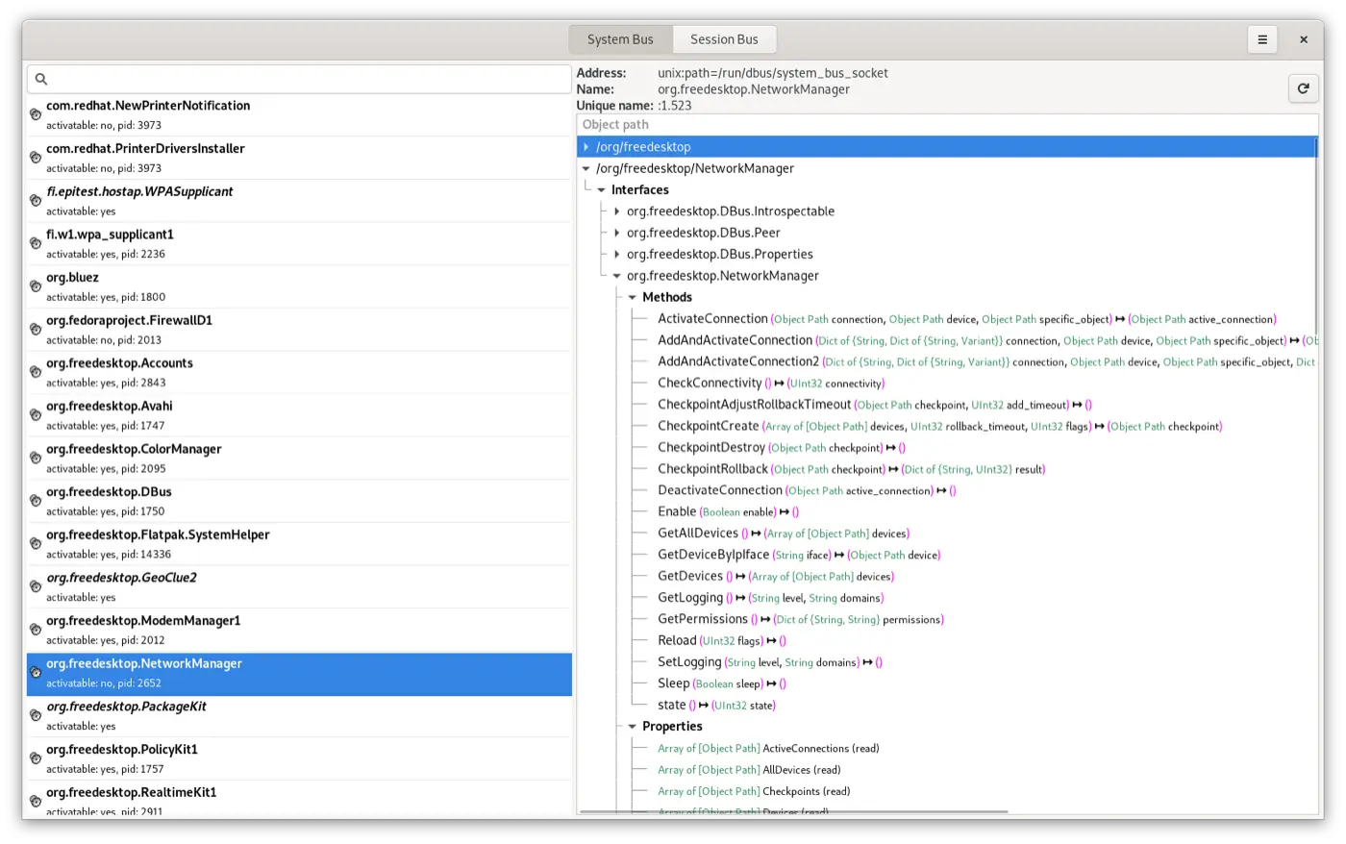The width and height of the screenshot is (1346, 844).
Task: Click the icon next to org.freedesktop.PolicyKit1
Action: coord(36,758)
